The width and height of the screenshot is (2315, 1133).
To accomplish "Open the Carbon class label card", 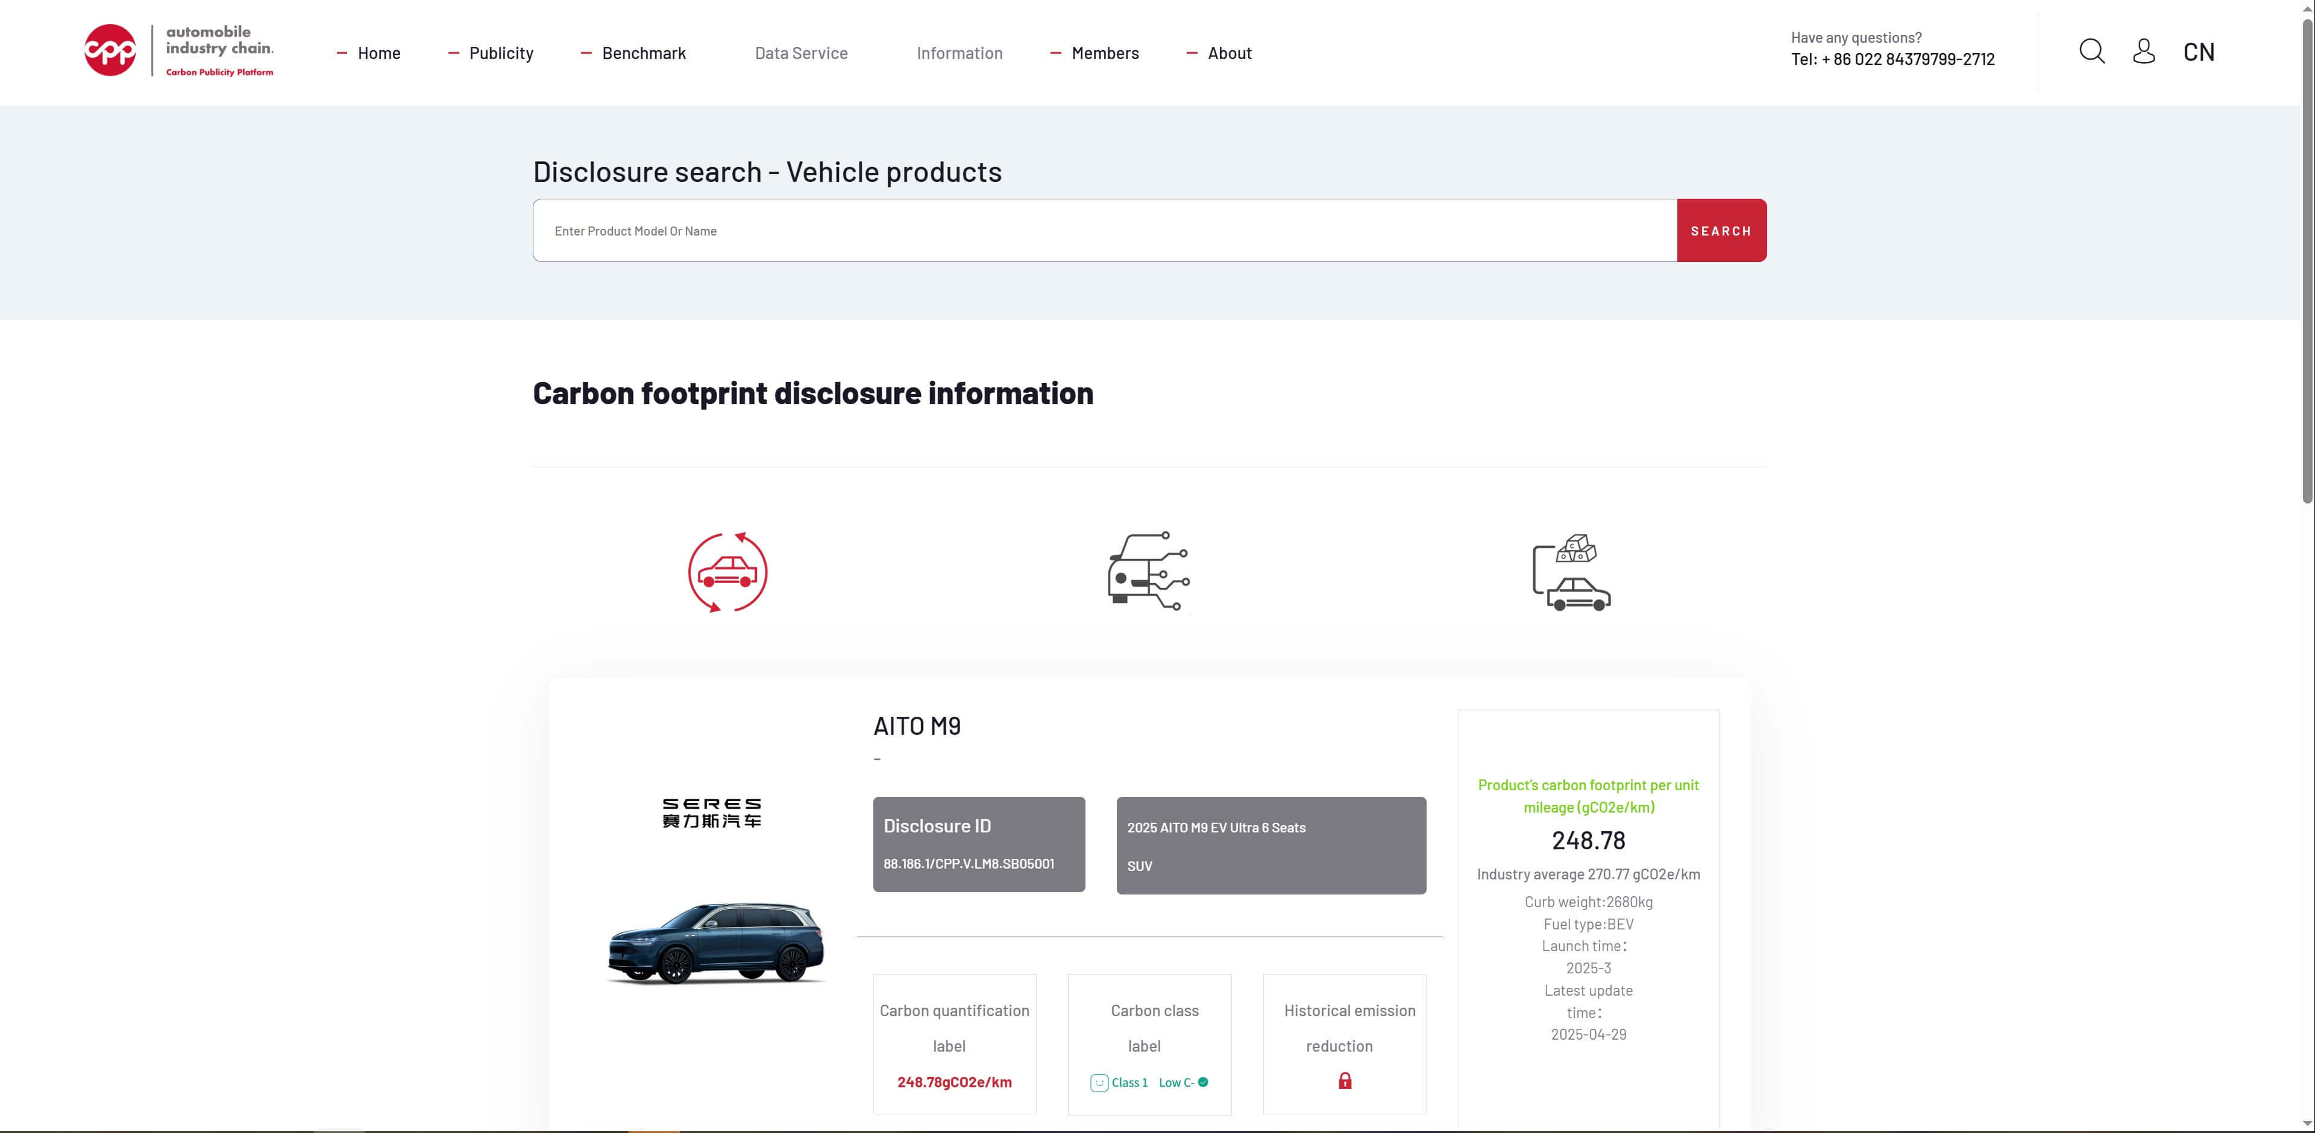I will [x=1149, y=1044].
